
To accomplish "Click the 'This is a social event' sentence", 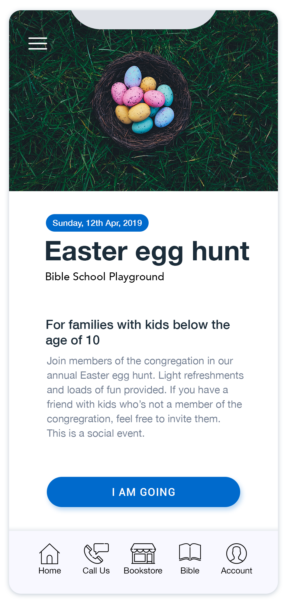I will tap(96, 433).
